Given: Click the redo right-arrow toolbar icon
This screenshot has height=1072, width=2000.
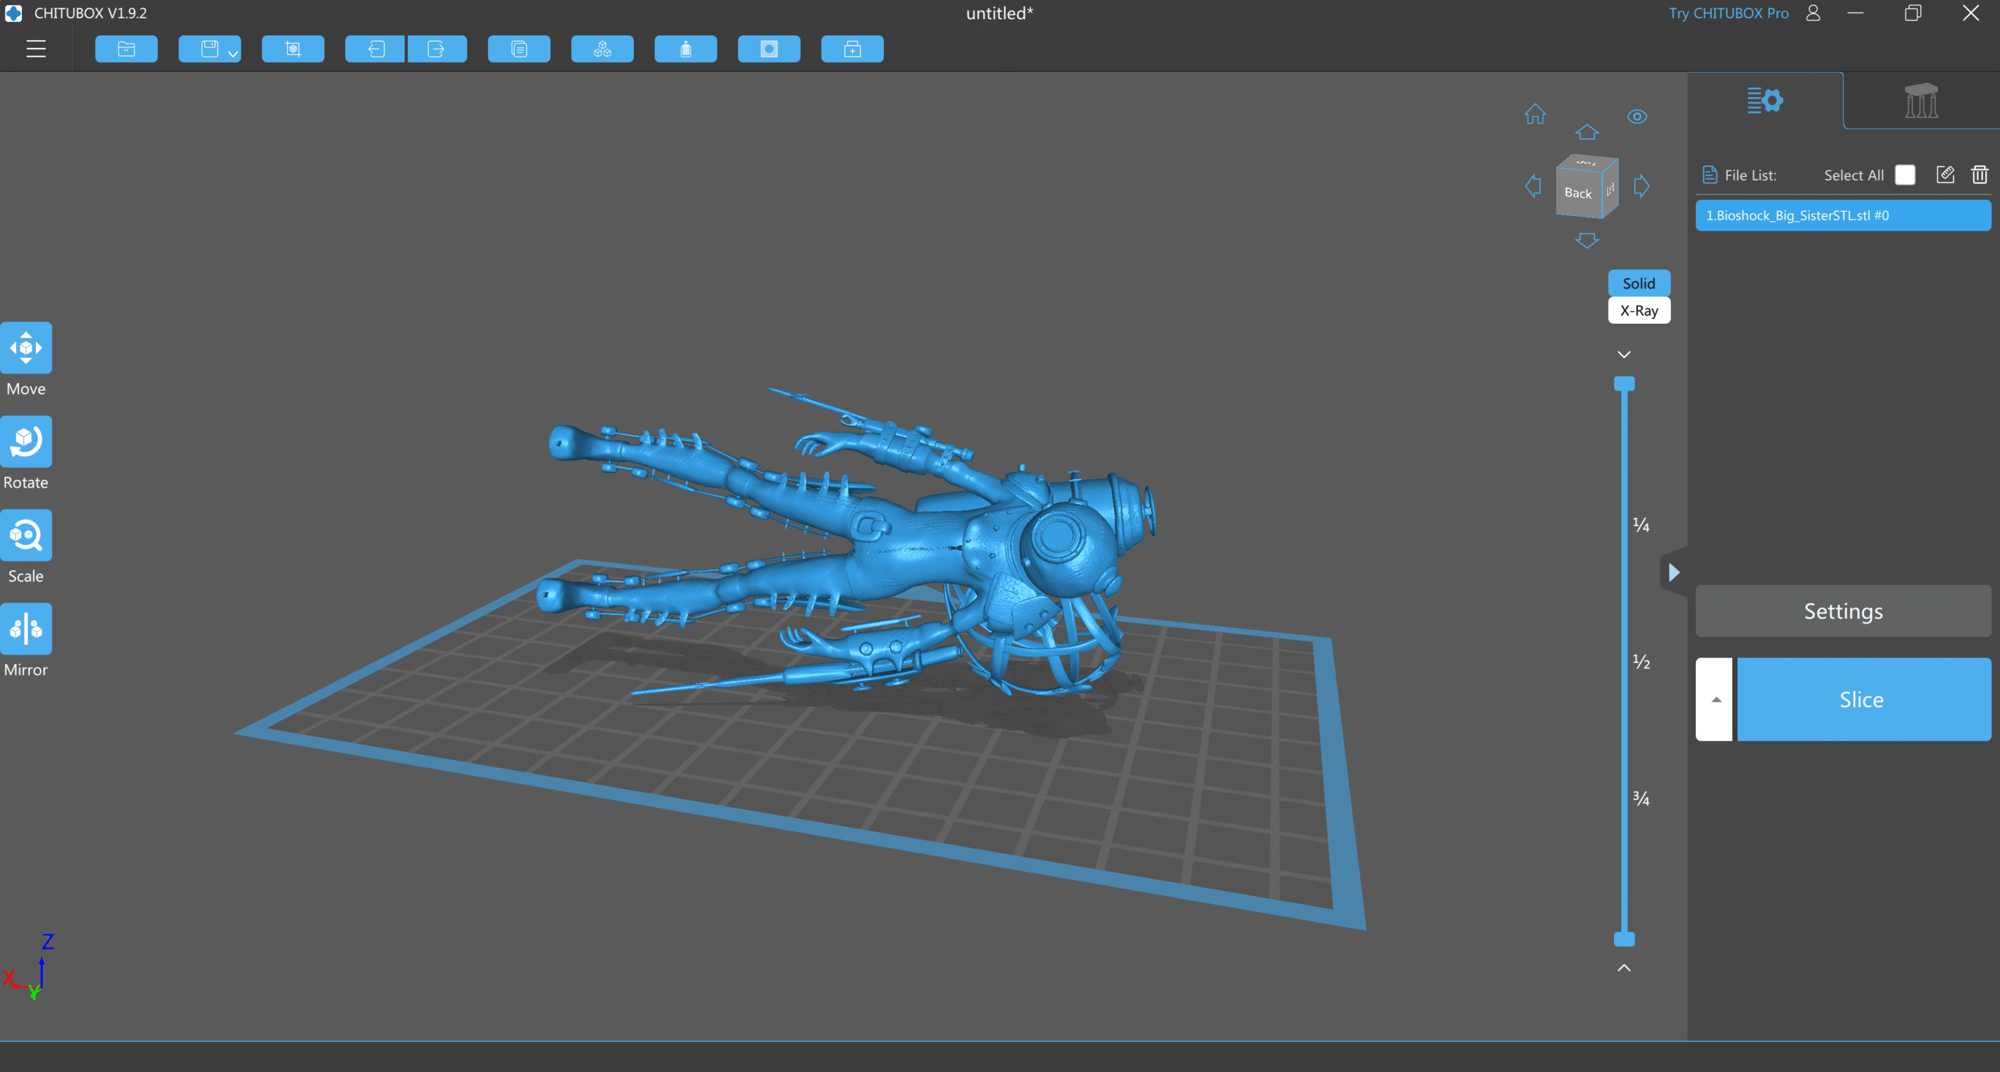Looking at the screenshot, I should pyautogui.click(x=437, y=49).
